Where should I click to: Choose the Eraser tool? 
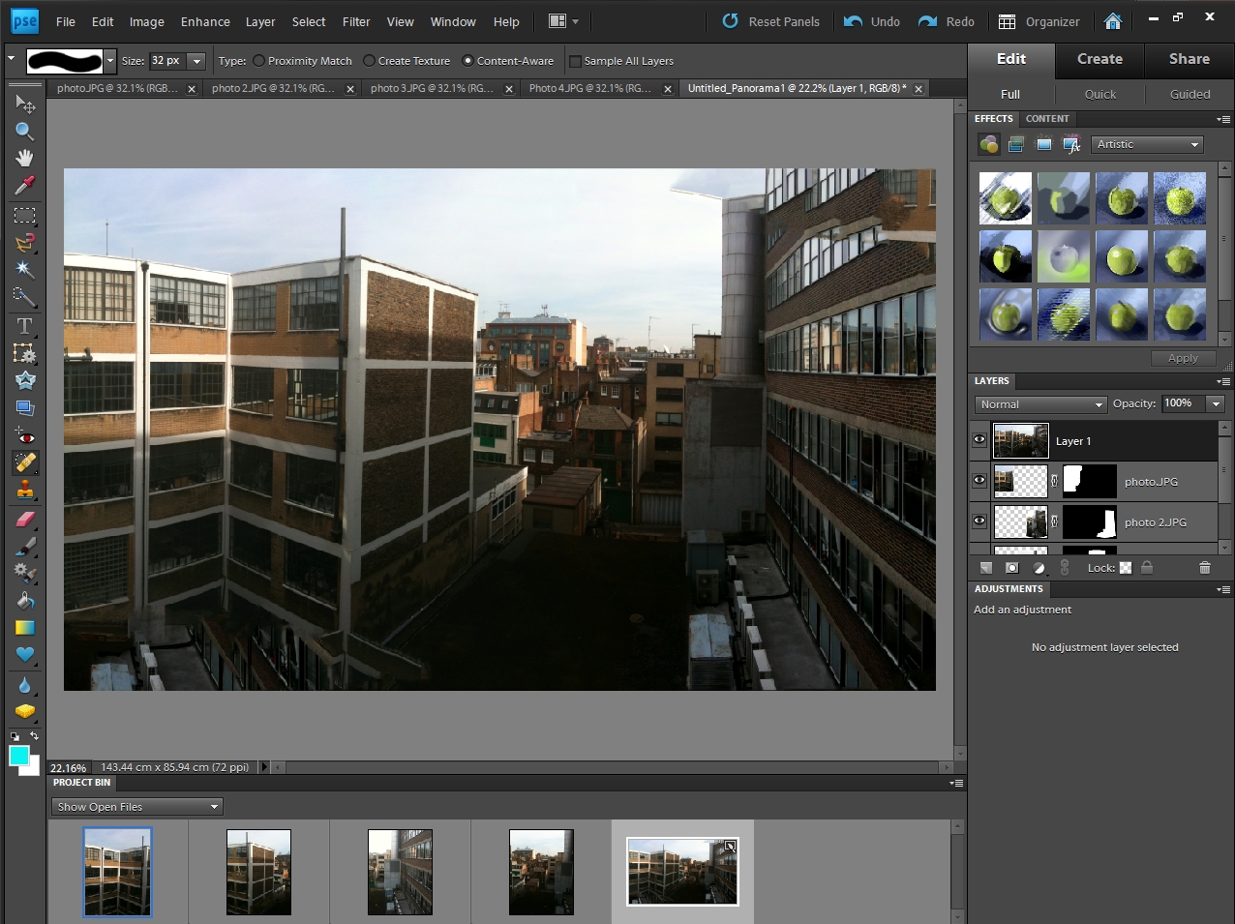coord(24,519)
